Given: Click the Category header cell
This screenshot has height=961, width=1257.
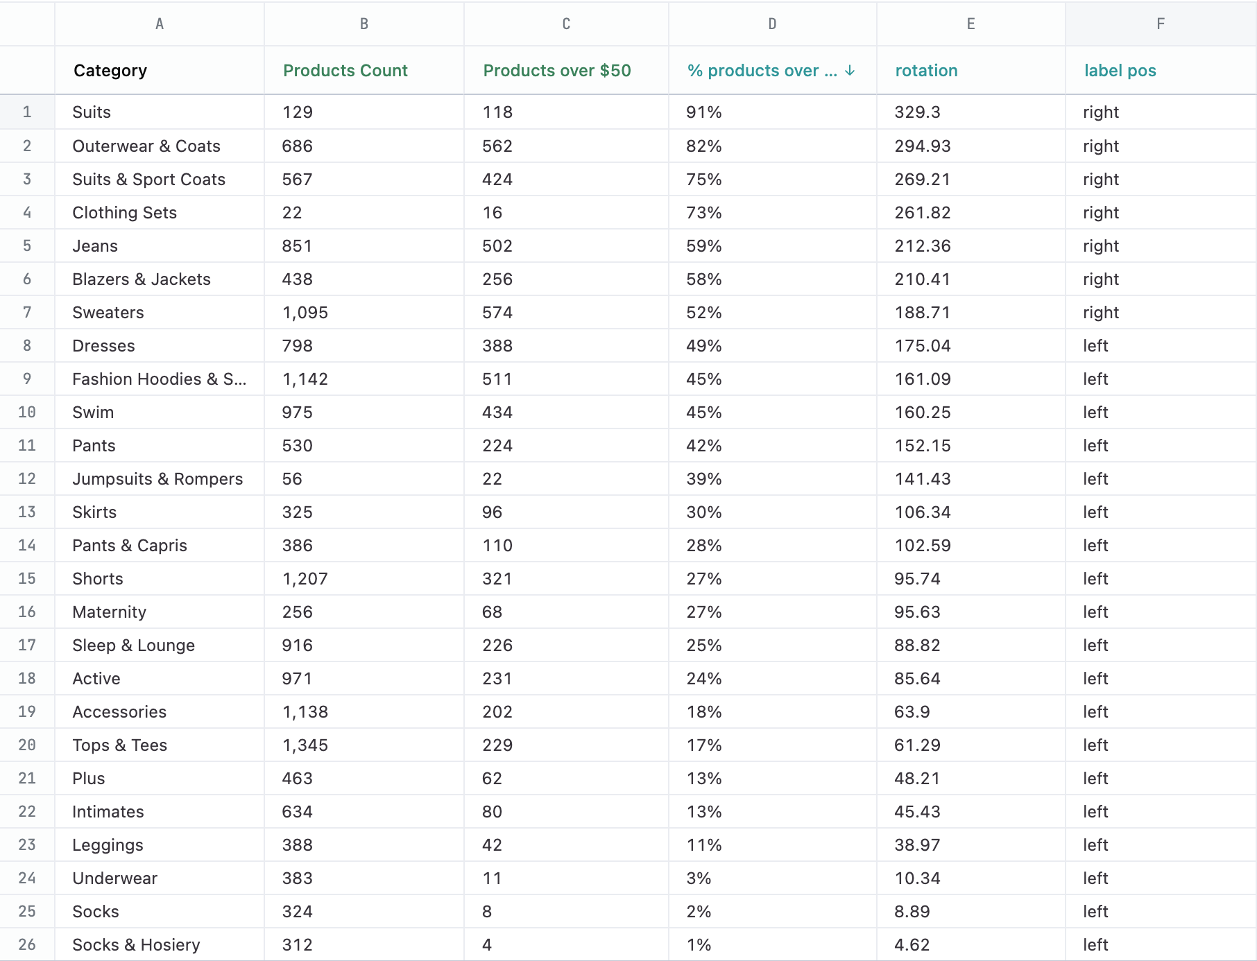Looking at the screenshot, I should click(110, 71).
